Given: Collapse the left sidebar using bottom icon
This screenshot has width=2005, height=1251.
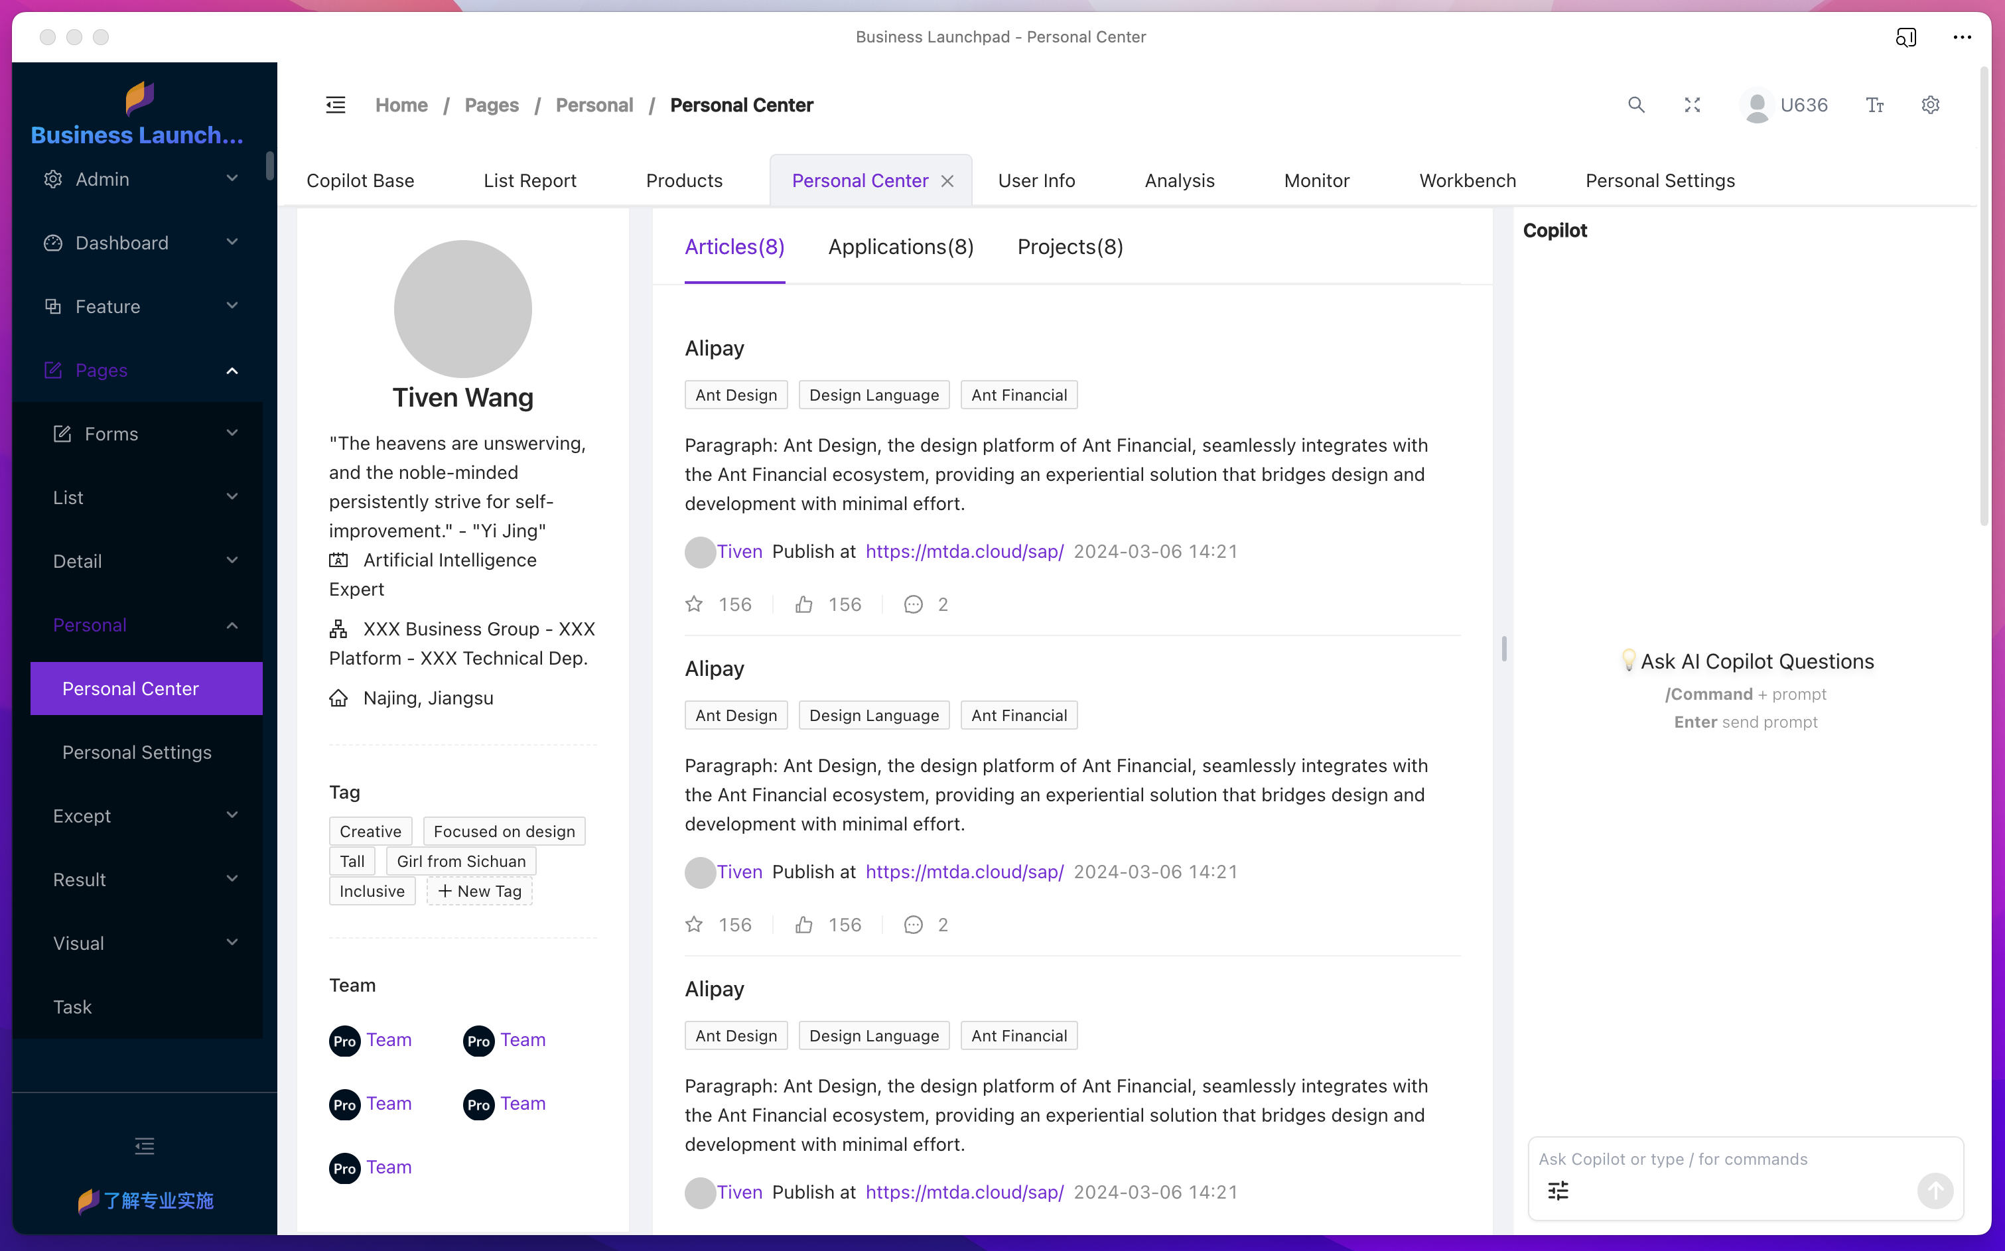Looking at the screenshot, I should pyautogui.click(x=145, y=1145).
